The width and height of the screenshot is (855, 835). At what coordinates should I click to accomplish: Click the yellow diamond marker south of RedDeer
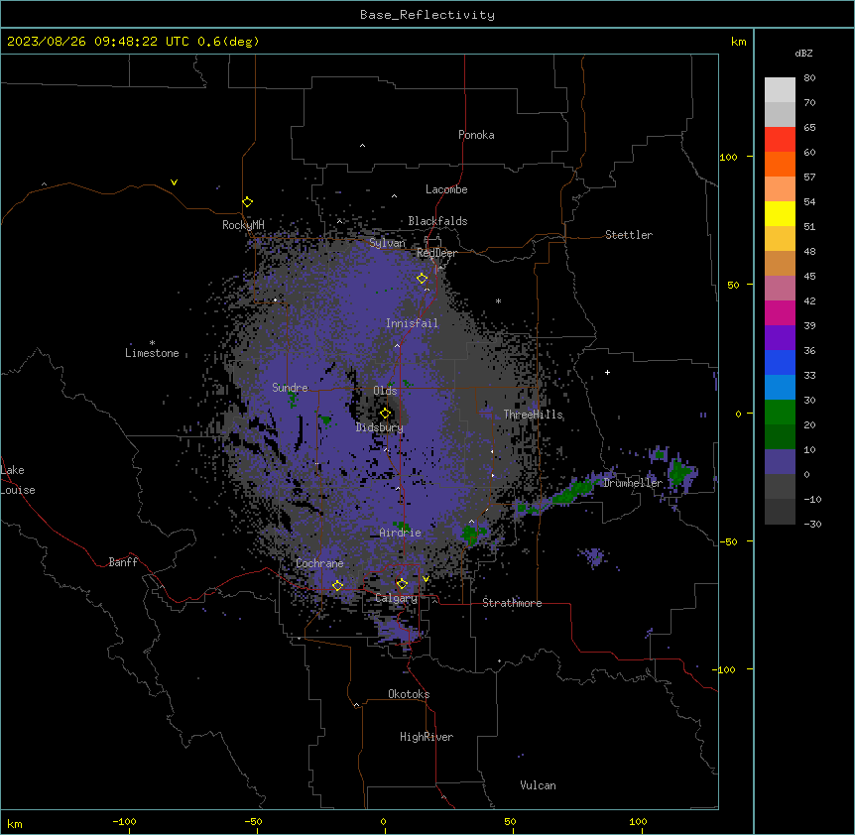(423, 279)
